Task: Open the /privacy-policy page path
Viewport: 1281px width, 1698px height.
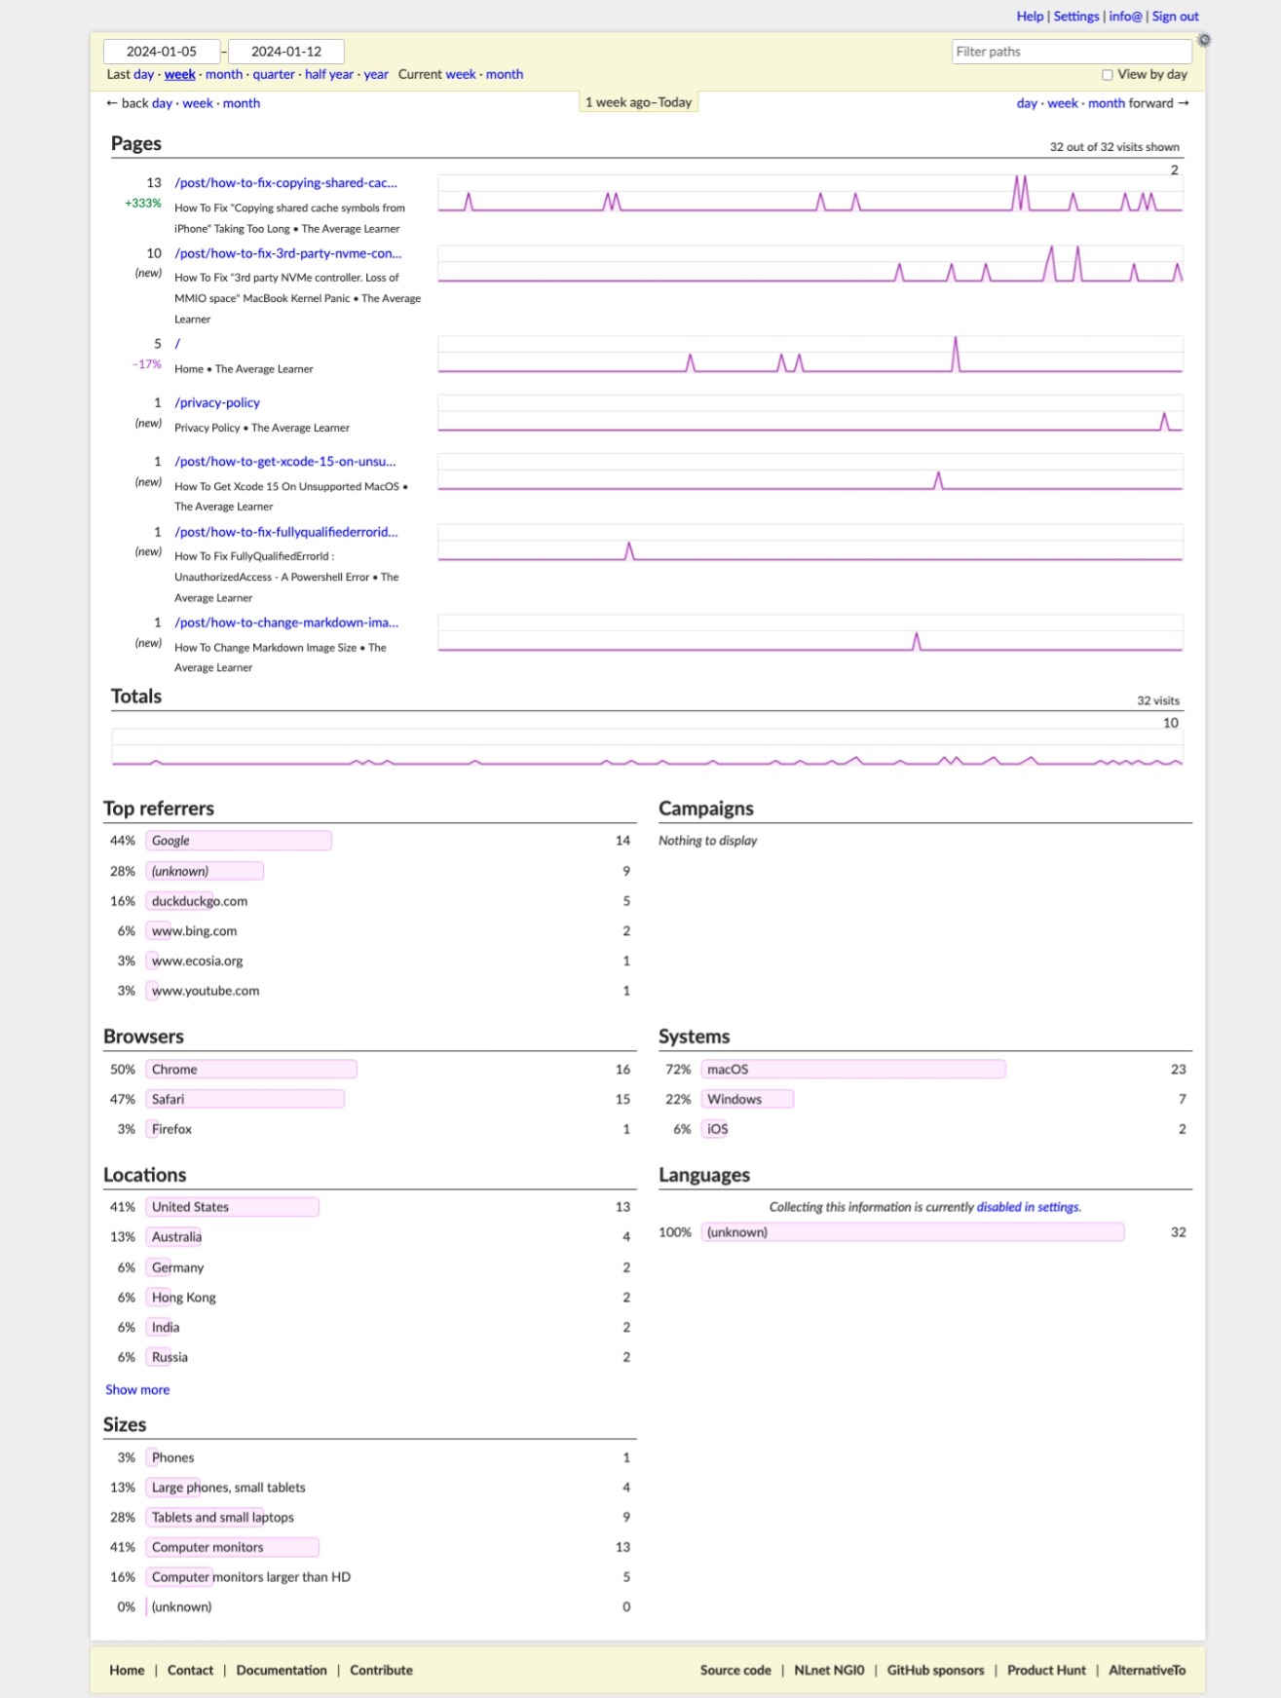Action: (x=217, y=402)
